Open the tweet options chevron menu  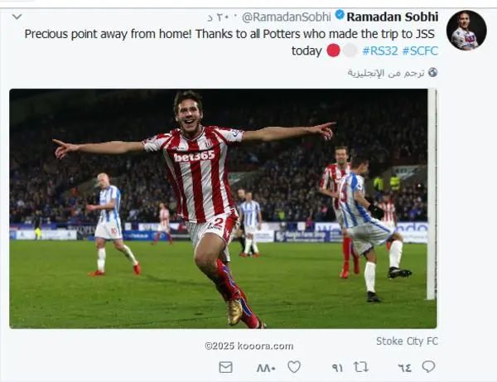tap(17, 17)
